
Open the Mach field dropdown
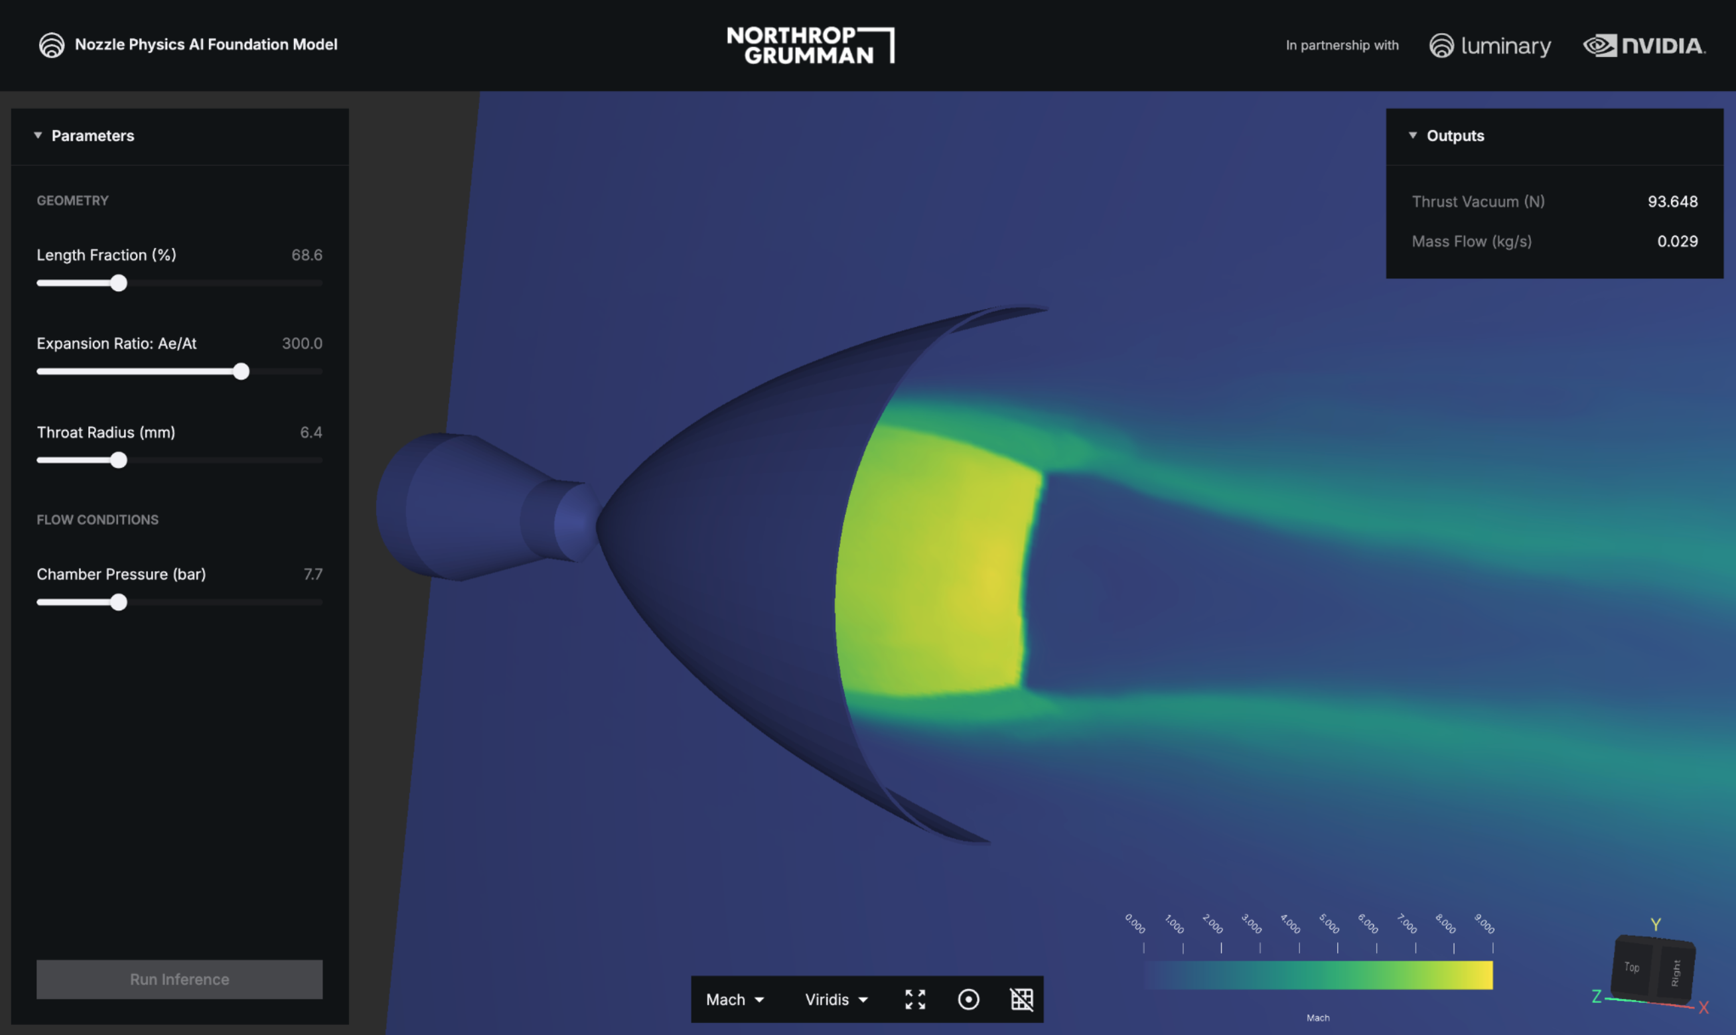[735, 999]
